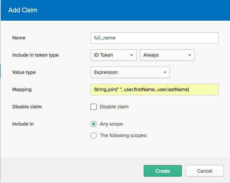Click the Include in token type label
Image resolution: width=230 pixels, height=183 pixels.
(x=36, y=55)
